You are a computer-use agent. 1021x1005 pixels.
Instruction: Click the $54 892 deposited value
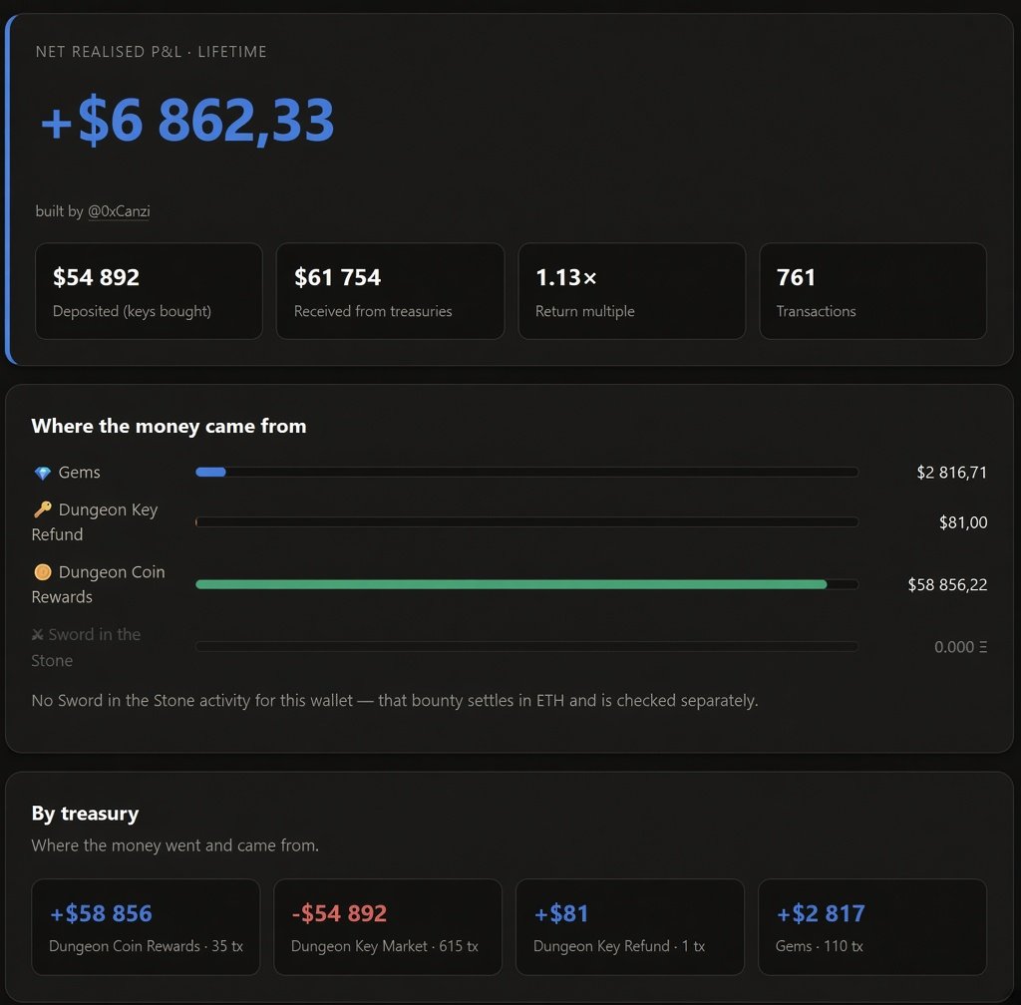coord(97,277)
